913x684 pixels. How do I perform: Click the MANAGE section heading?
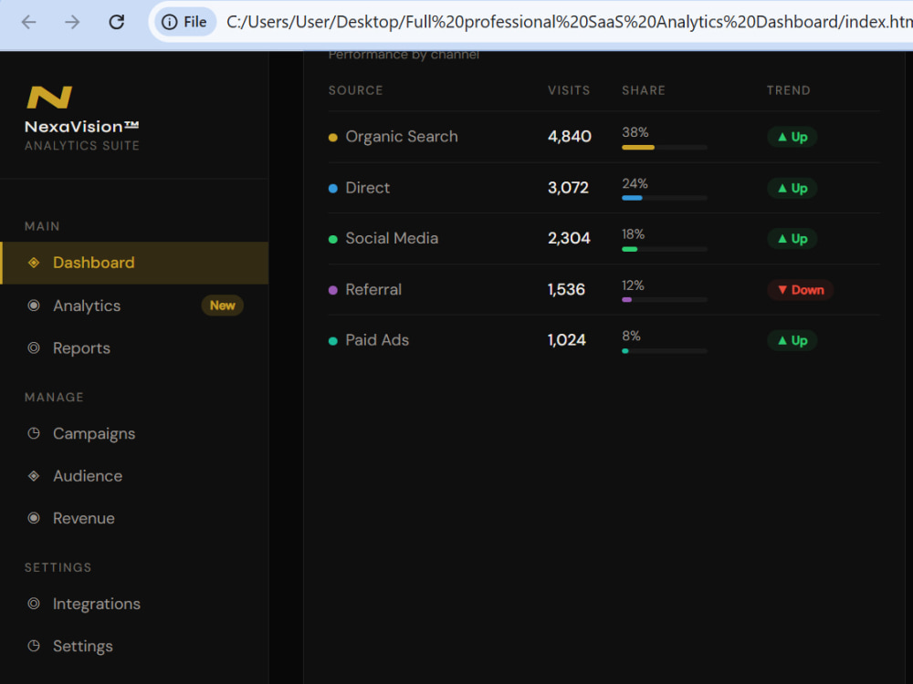[x=54, y=398]
